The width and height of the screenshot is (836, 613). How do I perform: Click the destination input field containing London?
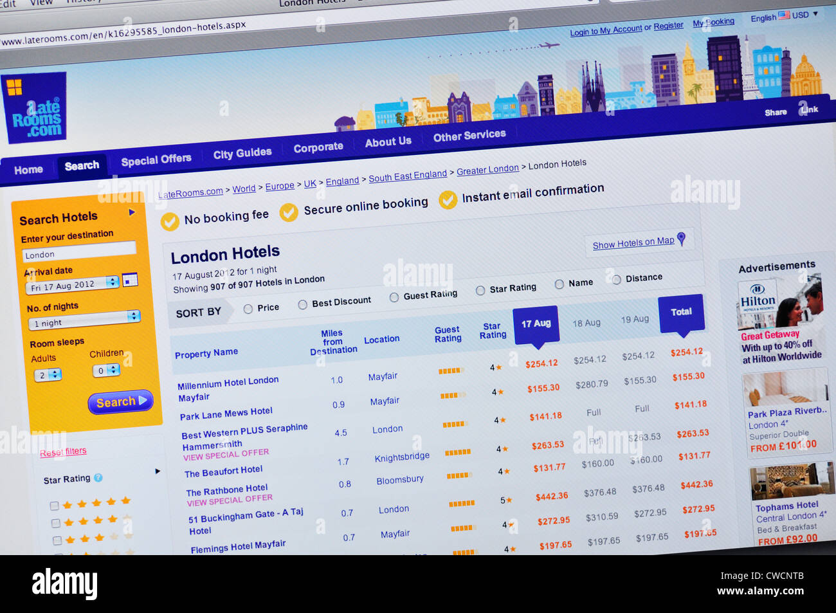pos(79,253)
